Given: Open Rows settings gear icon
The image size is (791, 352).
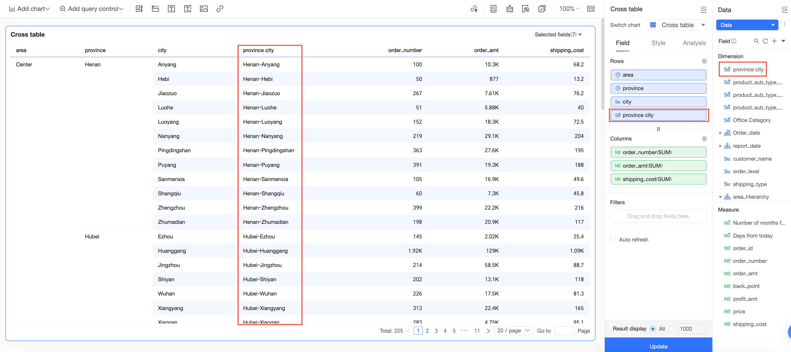Looking at the screenshot, I should click(704, 61).
